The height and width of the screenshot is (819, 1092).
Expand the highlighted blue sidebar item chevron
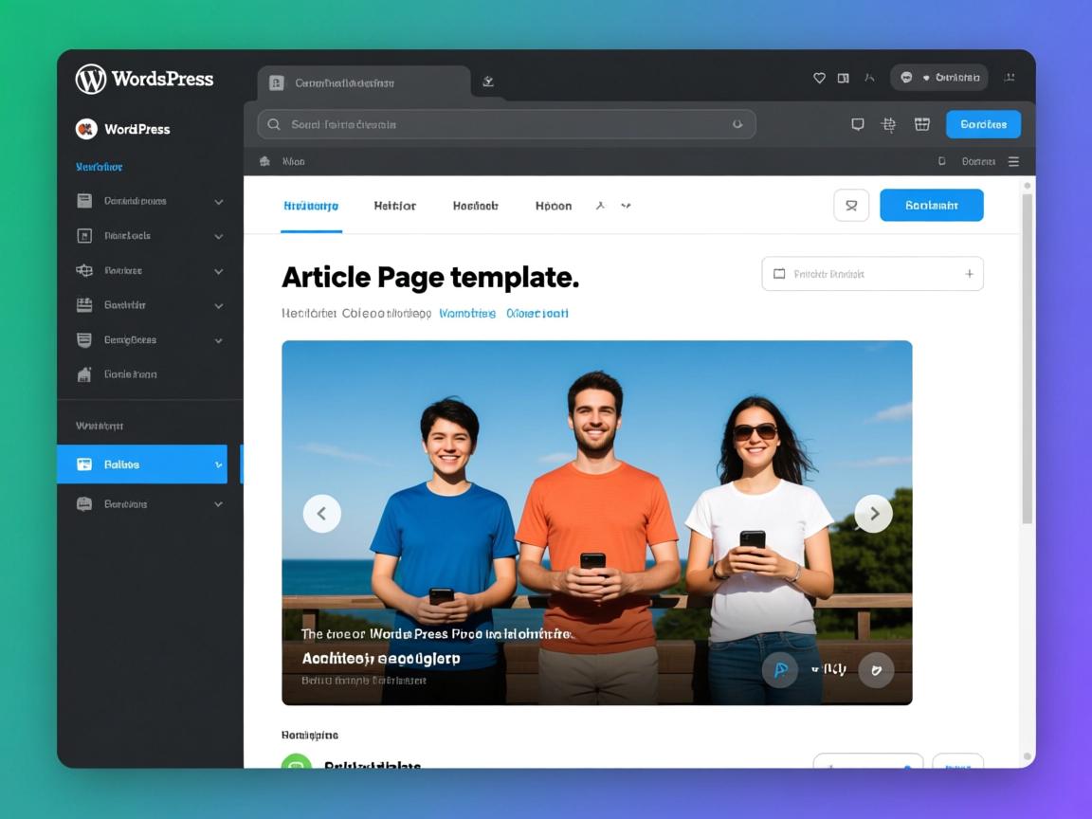pos(219,464)
